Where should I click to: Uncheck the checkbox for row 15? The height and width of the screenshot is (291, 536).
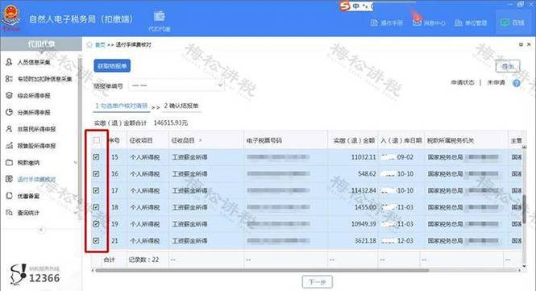pyautogui.click(x=97, y=157)
